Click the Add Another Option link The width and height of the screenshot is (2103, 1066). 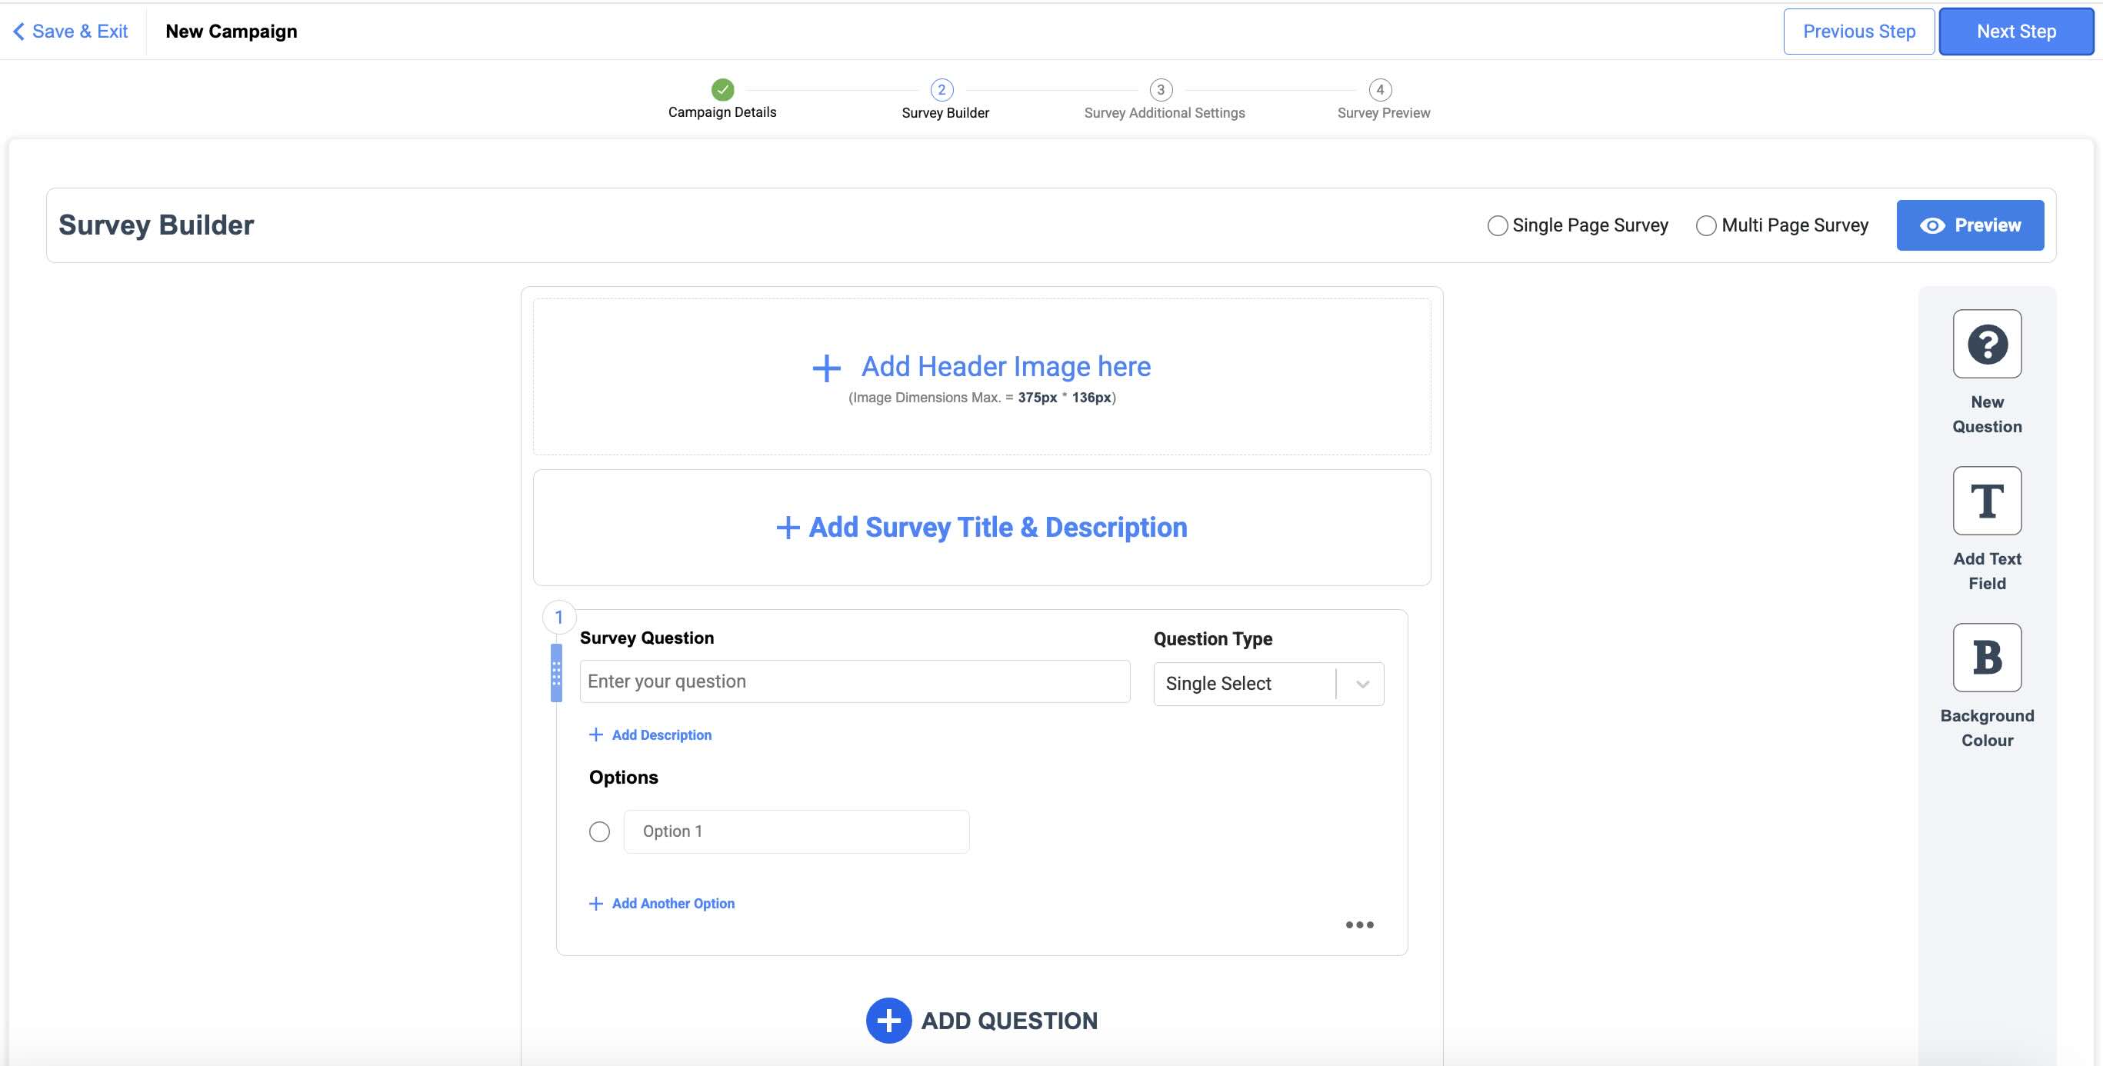[672, 903]
